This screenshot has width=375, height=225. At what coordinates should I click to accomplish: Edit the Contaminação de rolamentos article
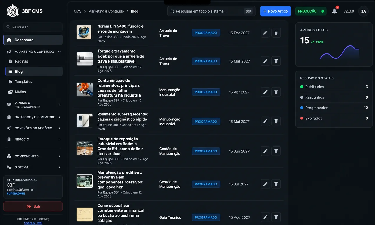click(265, 92)
